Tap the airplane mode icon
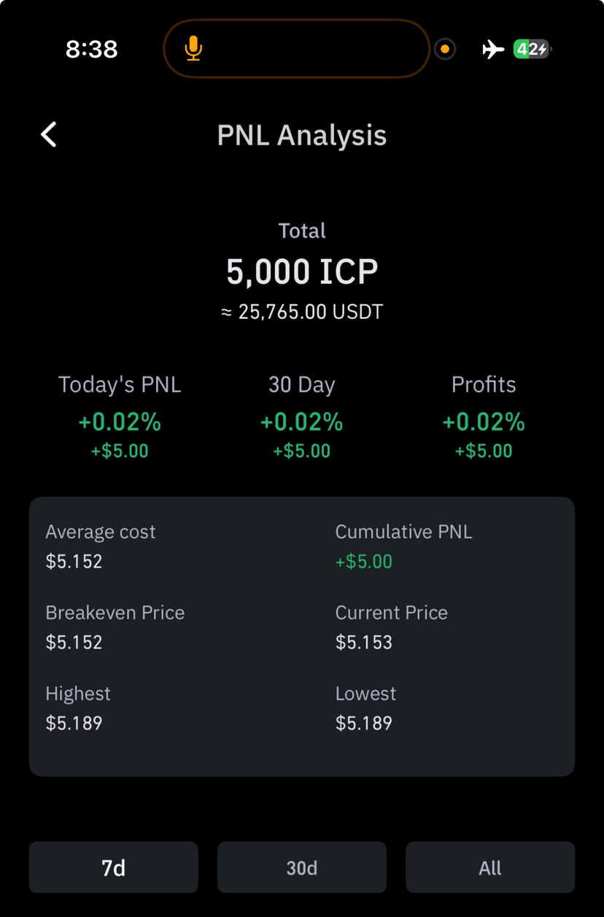The height and width of the screenshot is (917, 604). tap(493, 49)
